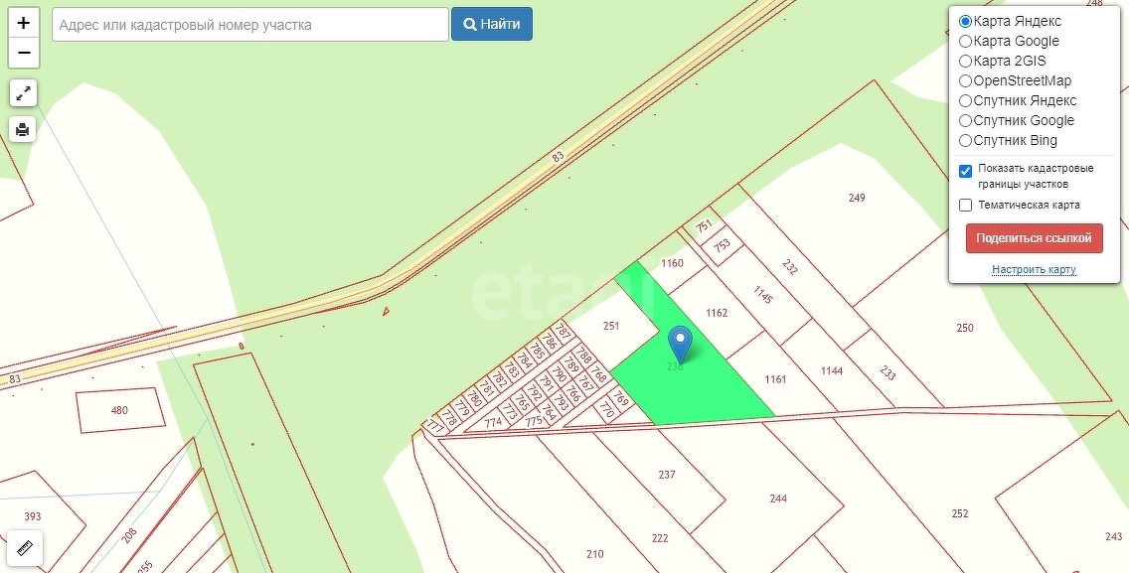This screenshot has height=573, width=1129.
Task: Choose Спутник Bing satellite layer
Action: coord(966,140)
